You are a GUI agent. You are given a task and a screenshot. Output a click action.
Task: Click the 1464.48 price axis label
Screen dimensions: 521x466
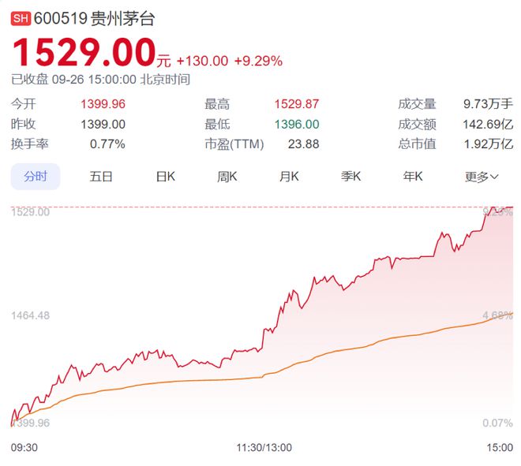tap(30, 315)
